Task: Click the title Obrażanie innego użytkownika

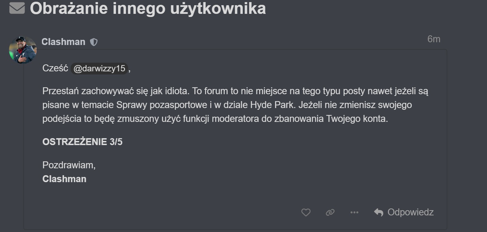Action: point(148,9)
